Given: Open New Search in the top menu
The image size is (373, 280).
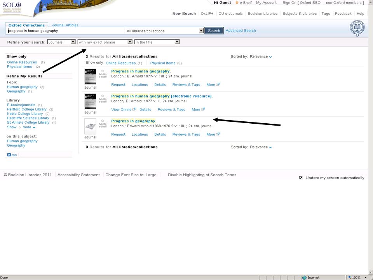Looking at the screenshot, I should (184, 14).
